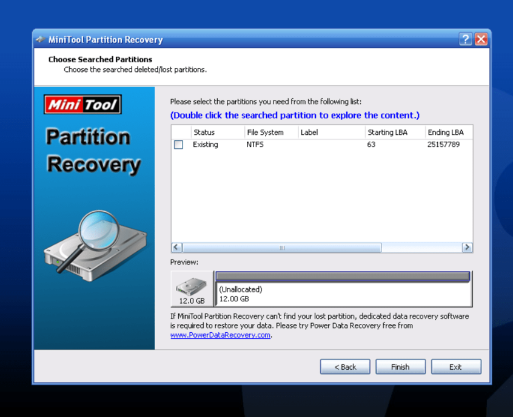The height and width of the screenshot is (417, 513).
Task: Select the (Unallocated) 12.00 GB preview block
Action: (343, 294)
